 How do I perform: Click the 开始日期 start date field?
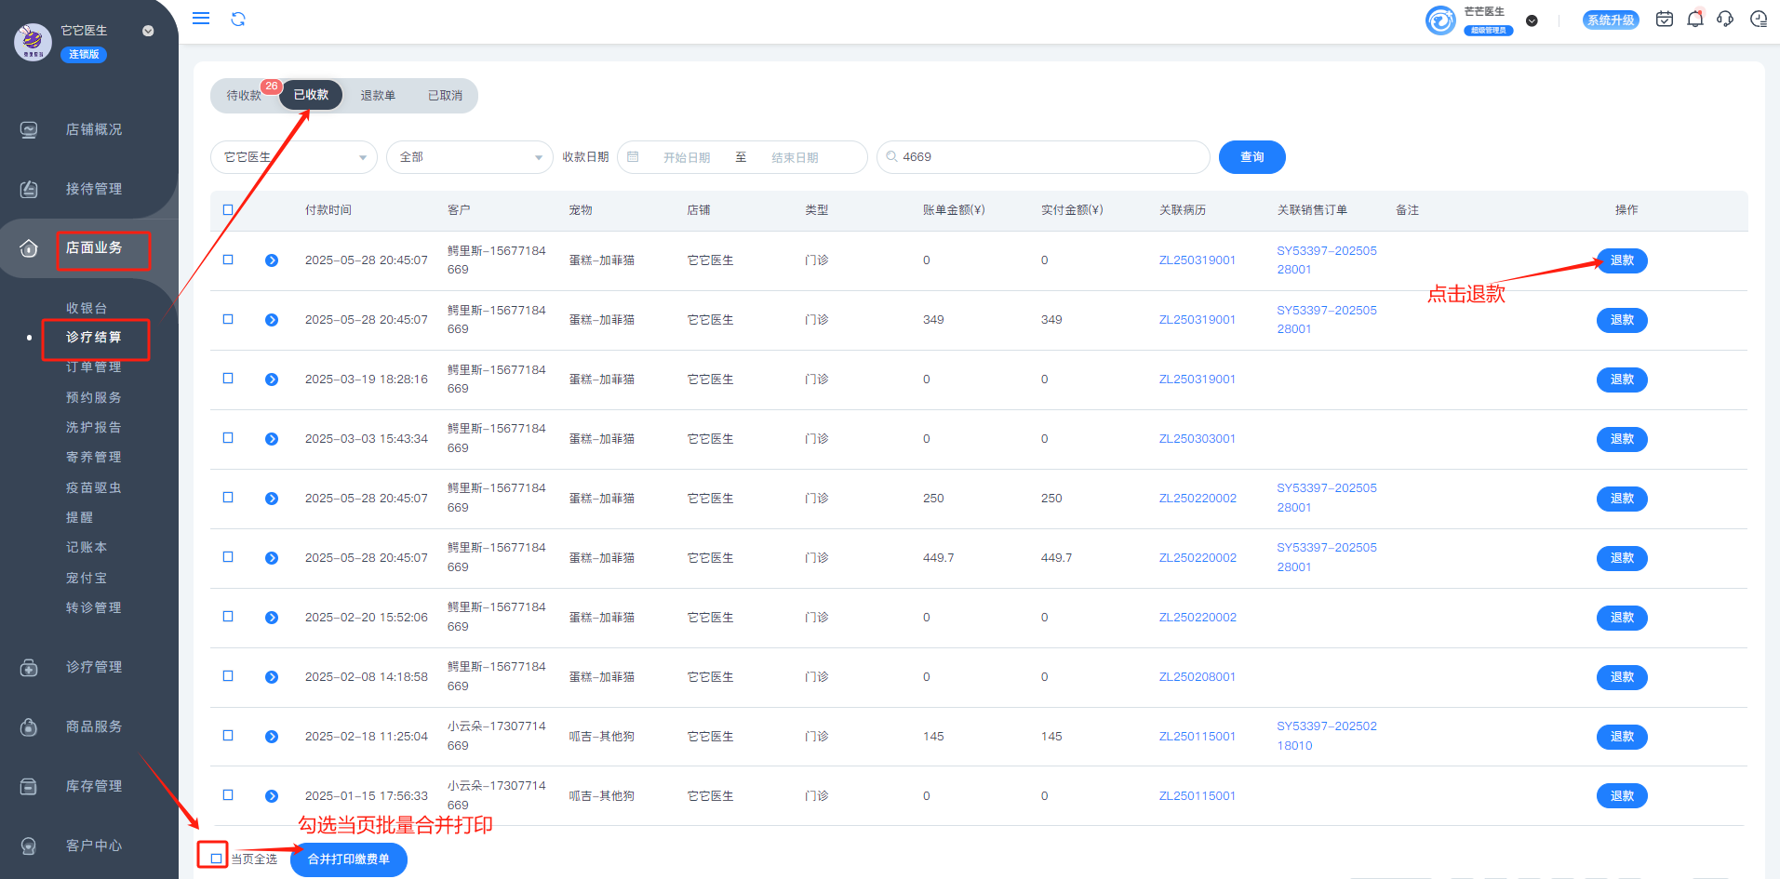[687, 158]
